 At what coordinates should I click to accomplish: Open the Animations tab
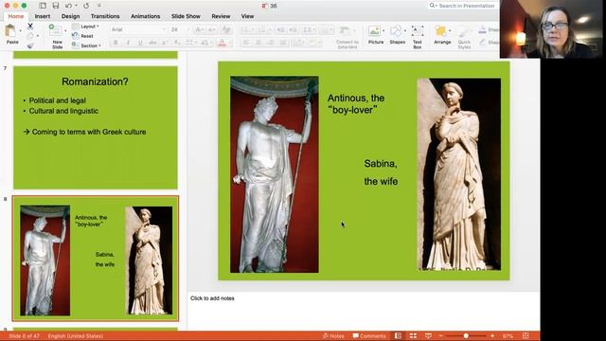coord(145,16)
